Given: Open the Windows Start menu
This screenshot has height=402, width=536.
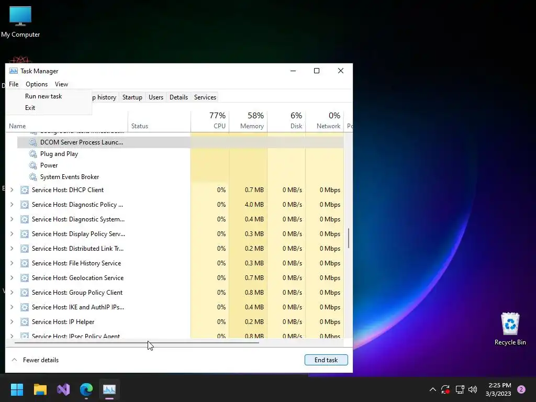Looking at the screenshot, I should [x=17, y=389].
